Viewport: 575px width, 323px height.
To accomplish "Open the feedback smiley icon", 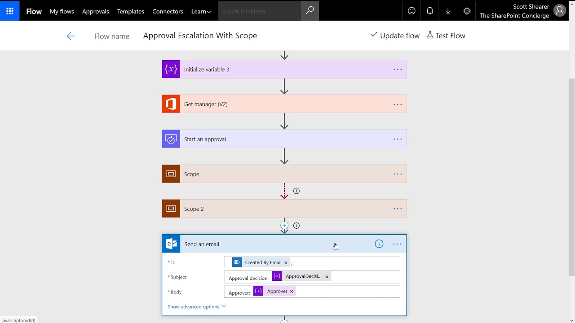I will pyautogui.click(x=411, y=11).
